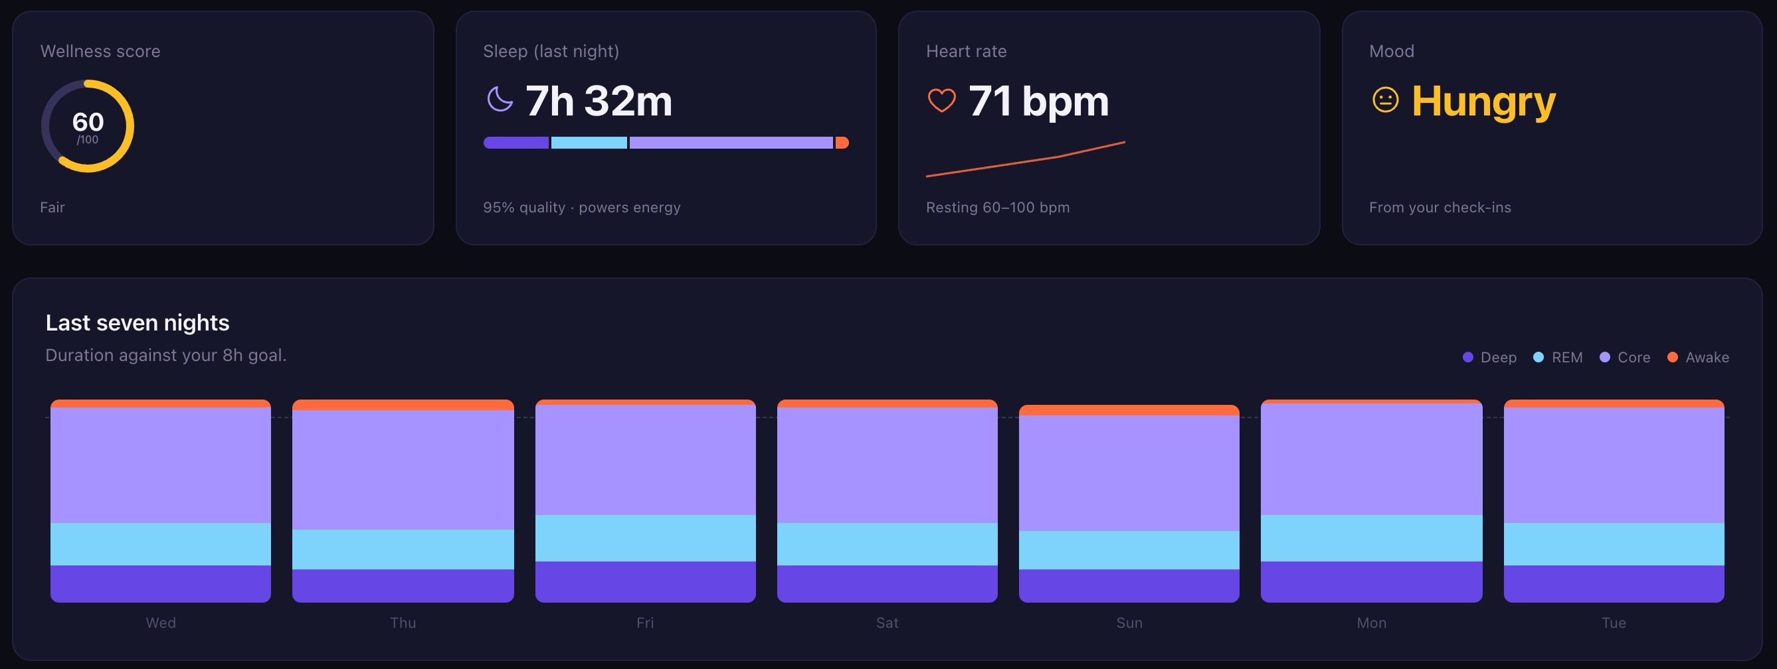
Task: Click the 'Last seven nights' heading
Action: click(138, 323)
